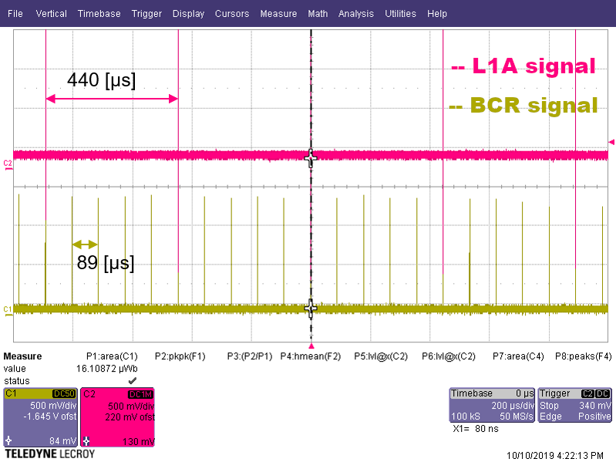This screenshot has width=616, height=462.
Task: Open the Trigger descriptor box
Action: [x=574, y=405]
